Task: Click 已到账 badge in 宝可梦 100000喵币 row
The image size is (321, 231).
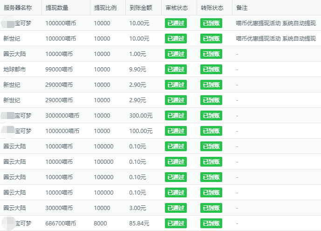Action: [x=211, y=23]
